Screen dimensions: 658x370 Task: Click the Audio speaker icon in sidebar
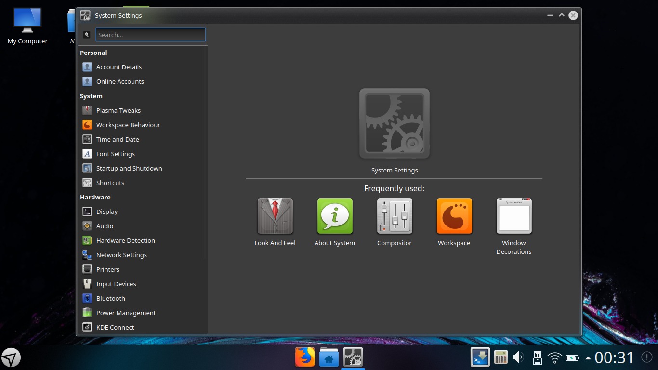[x=87, y=226]
